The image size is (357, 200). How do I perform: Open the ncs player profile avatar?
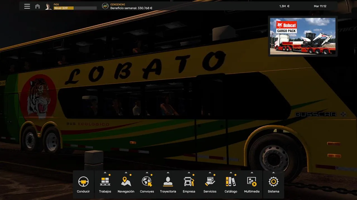coord(49,6)
